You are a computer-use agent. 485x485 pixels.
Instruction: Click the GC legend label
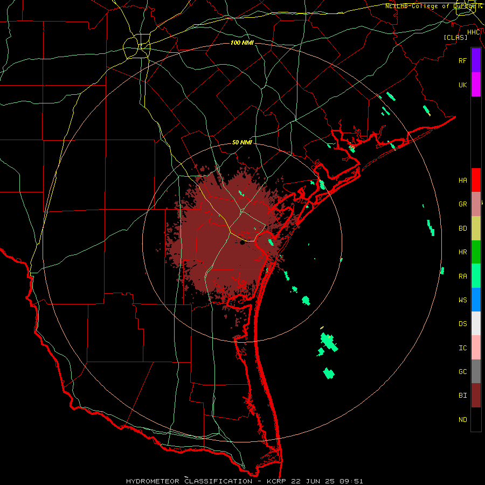462,372
